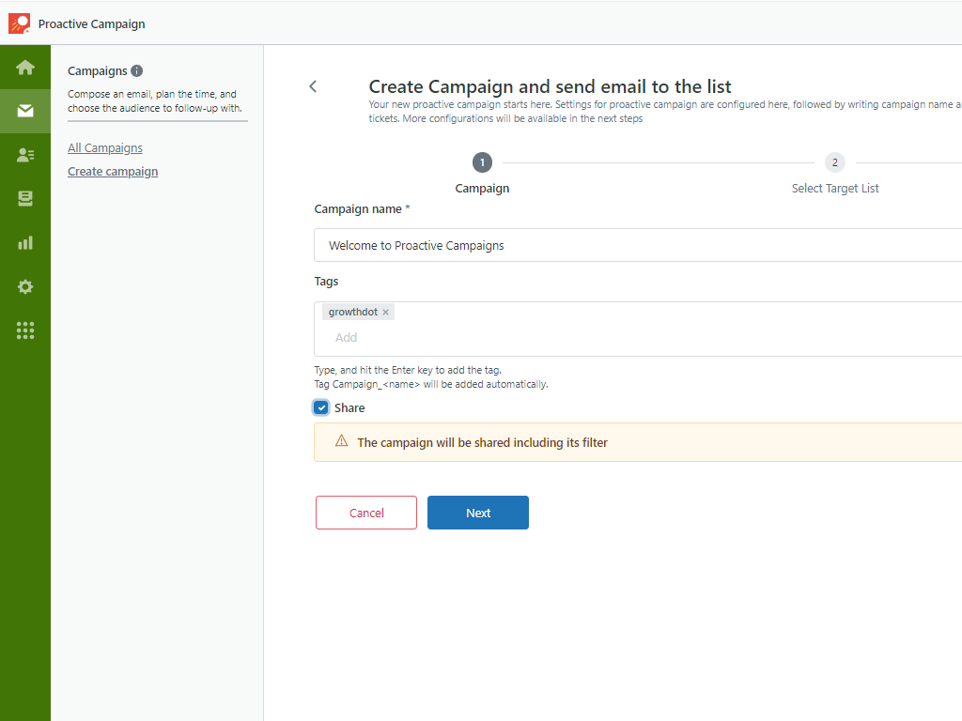
Task: Open the All Campaigns link
Action: pos(105,147)
